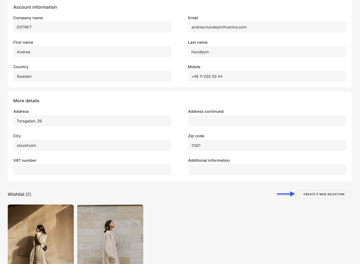
Task: Click the empty Additional information field
Action: (x=267, y=170)
